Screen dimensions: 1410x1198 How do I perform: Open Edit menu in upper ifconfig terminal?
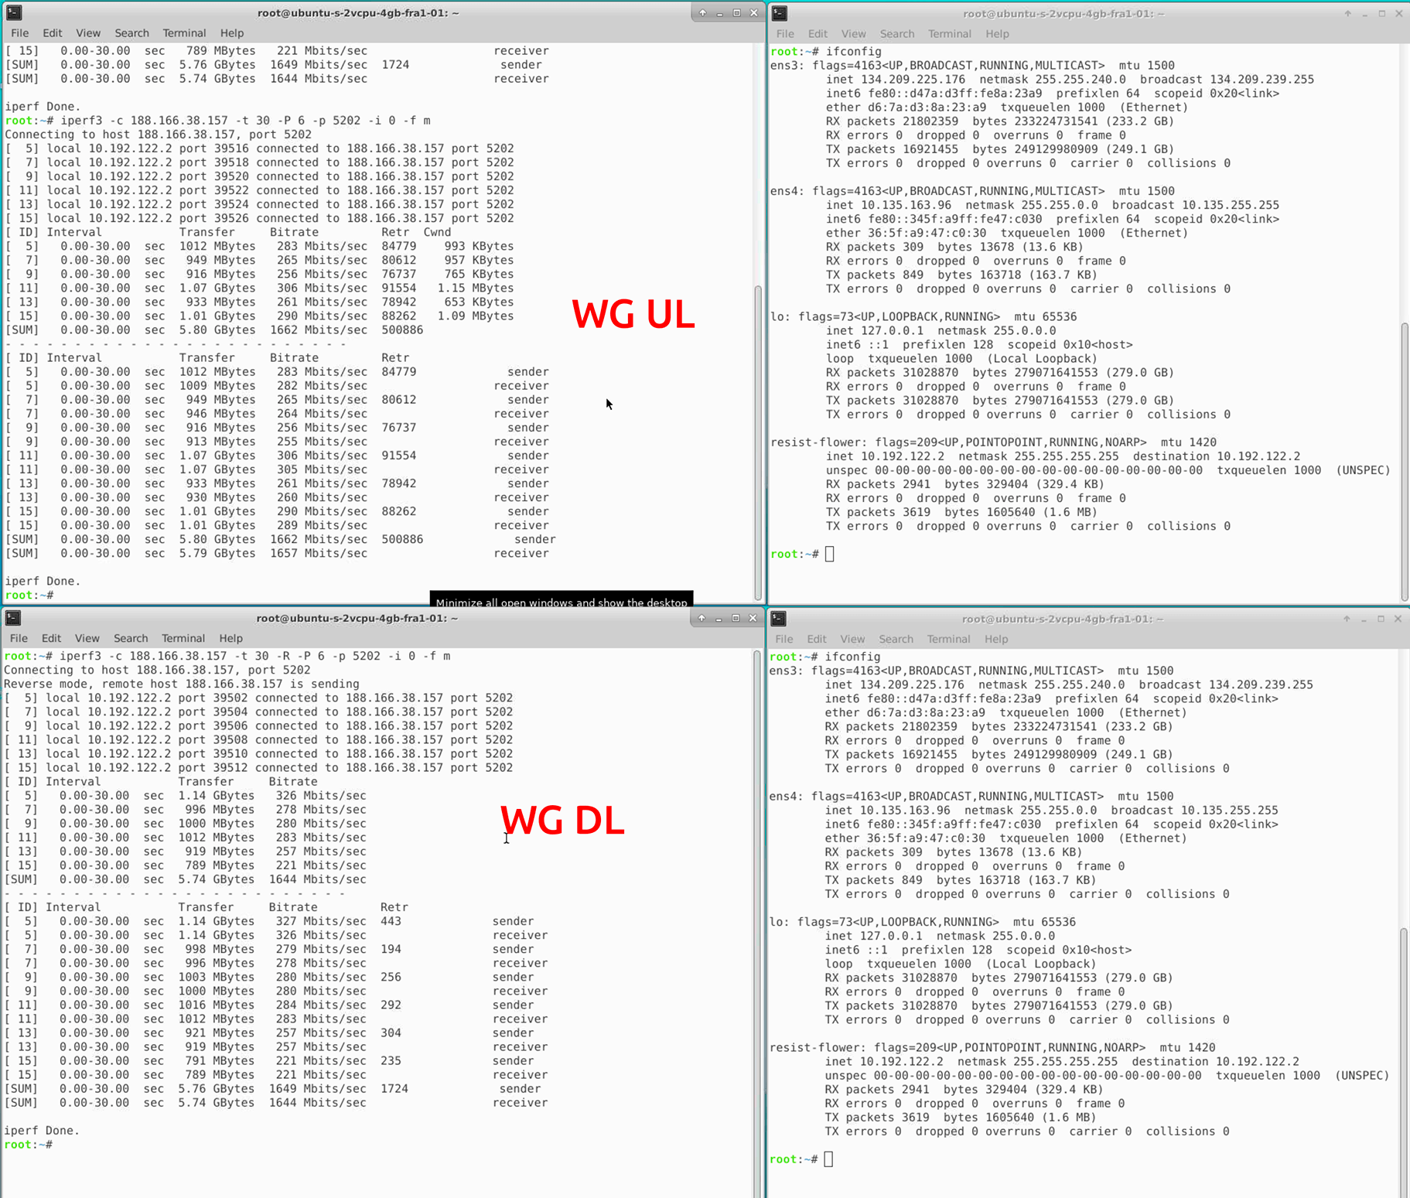point(818,34)
